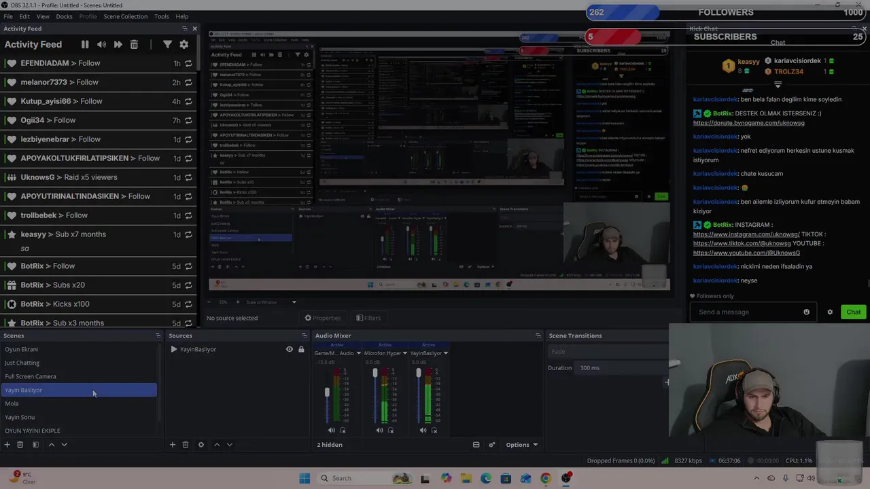The image size is (870, 489).
Task: Open Activity Feed filter funnel
Action: pos(167,44)
